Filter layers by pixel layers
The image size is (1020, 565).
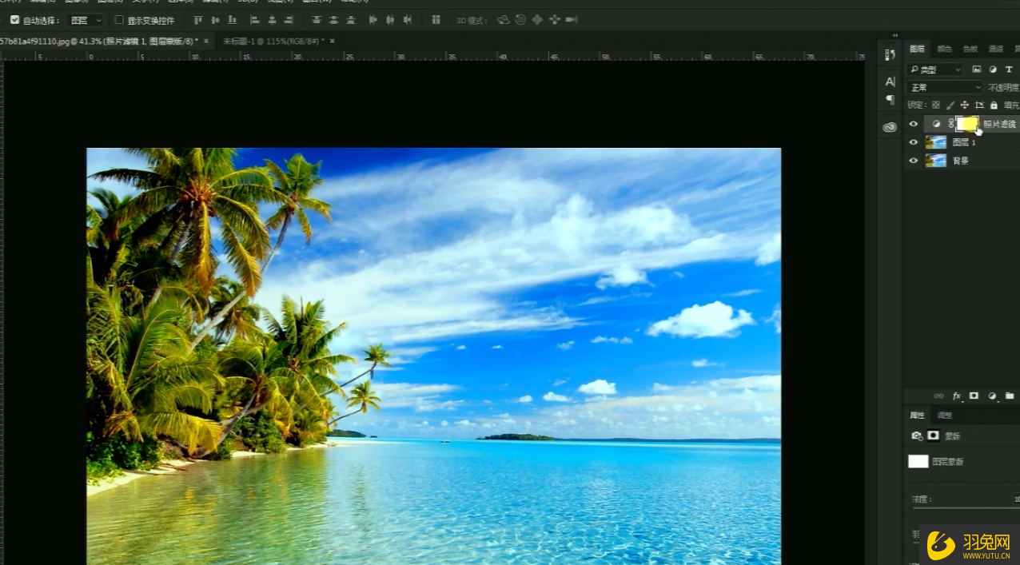pos(976,70)
